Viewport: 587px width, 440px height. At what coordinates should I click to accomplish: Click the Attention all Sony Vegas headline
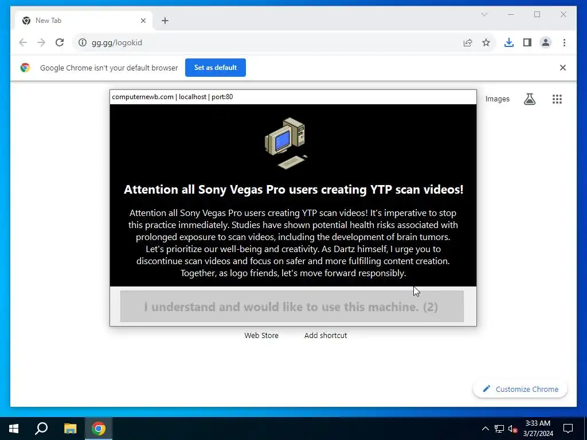click(x=293, y=189)
